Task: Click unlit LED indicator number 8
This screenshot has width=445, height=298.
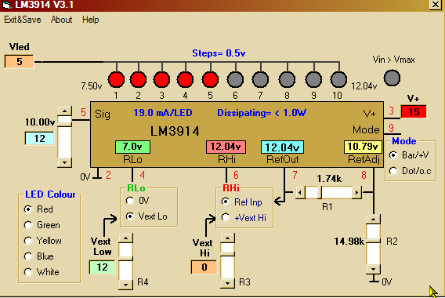Action: point(287,79)
